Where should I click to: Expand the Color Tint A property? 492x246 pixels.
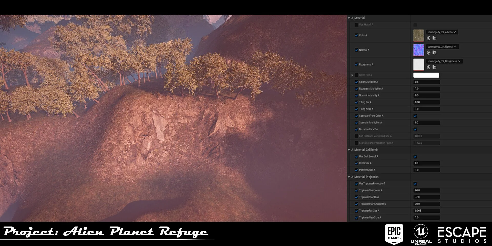352,75
